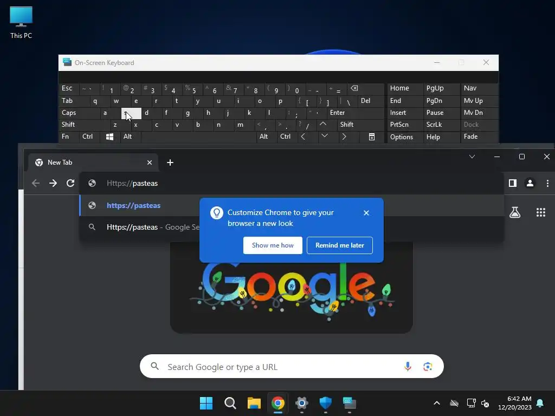Open Chrome Labs flask icon
Screen dimensions: 555x416
coord(515,212)
